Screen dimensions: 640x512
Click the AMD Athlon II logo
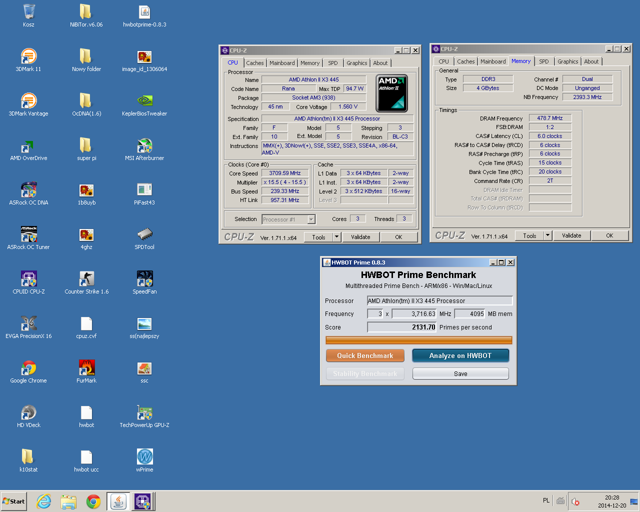tap(391, 93)
